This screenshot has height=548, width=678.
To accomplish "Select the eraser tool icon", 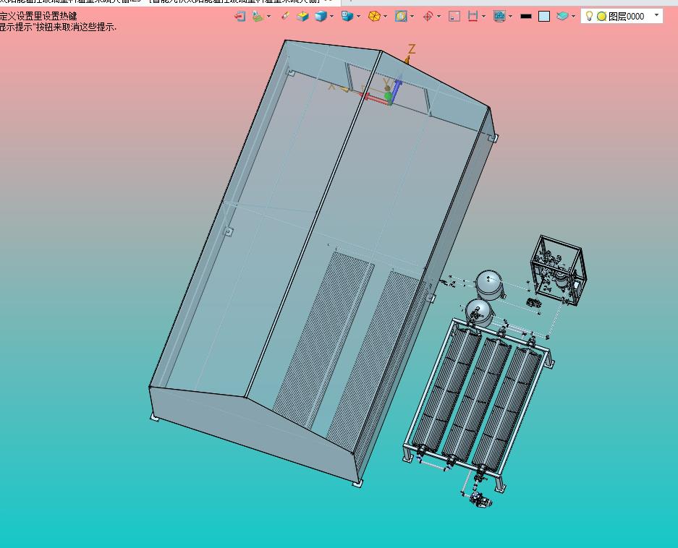I will (285, 16).
